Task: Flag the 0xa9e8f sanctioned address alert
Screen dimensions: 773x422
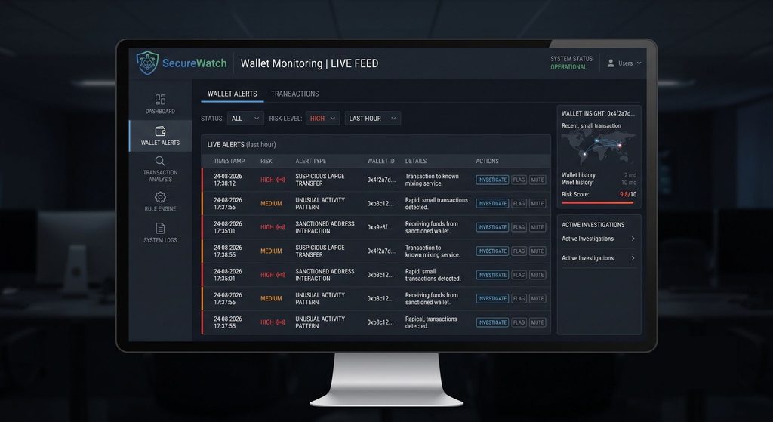Action: click(x=519, y=227)
